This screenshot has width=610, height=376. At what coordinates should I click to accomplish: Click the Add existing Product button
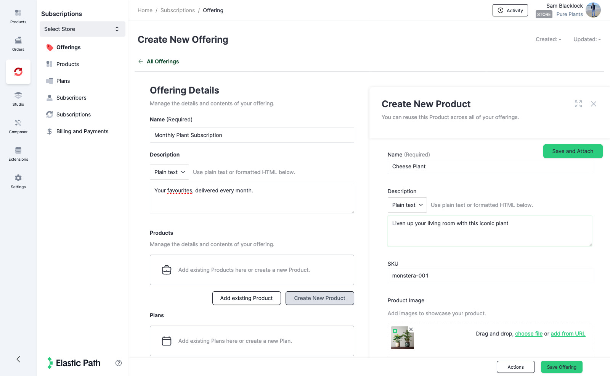coord(246,298)
